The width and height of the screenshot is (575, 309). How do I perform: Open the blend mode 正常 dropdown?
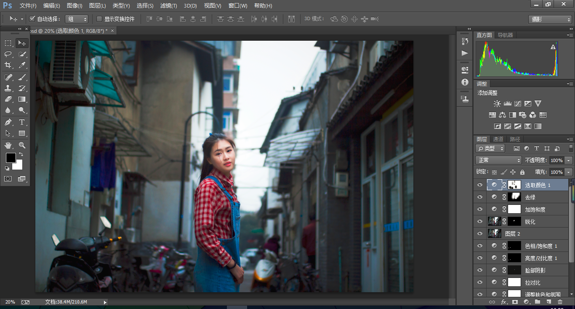tap(498, 160)
